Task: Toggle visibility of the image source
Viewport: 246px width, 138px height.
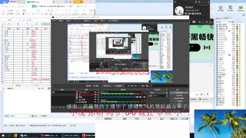Action: [x=95, y=97]
